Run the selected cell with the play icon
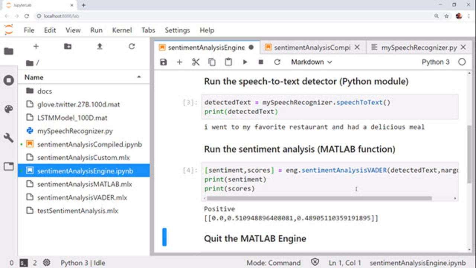The image size is (476, 268). (245, 62)
